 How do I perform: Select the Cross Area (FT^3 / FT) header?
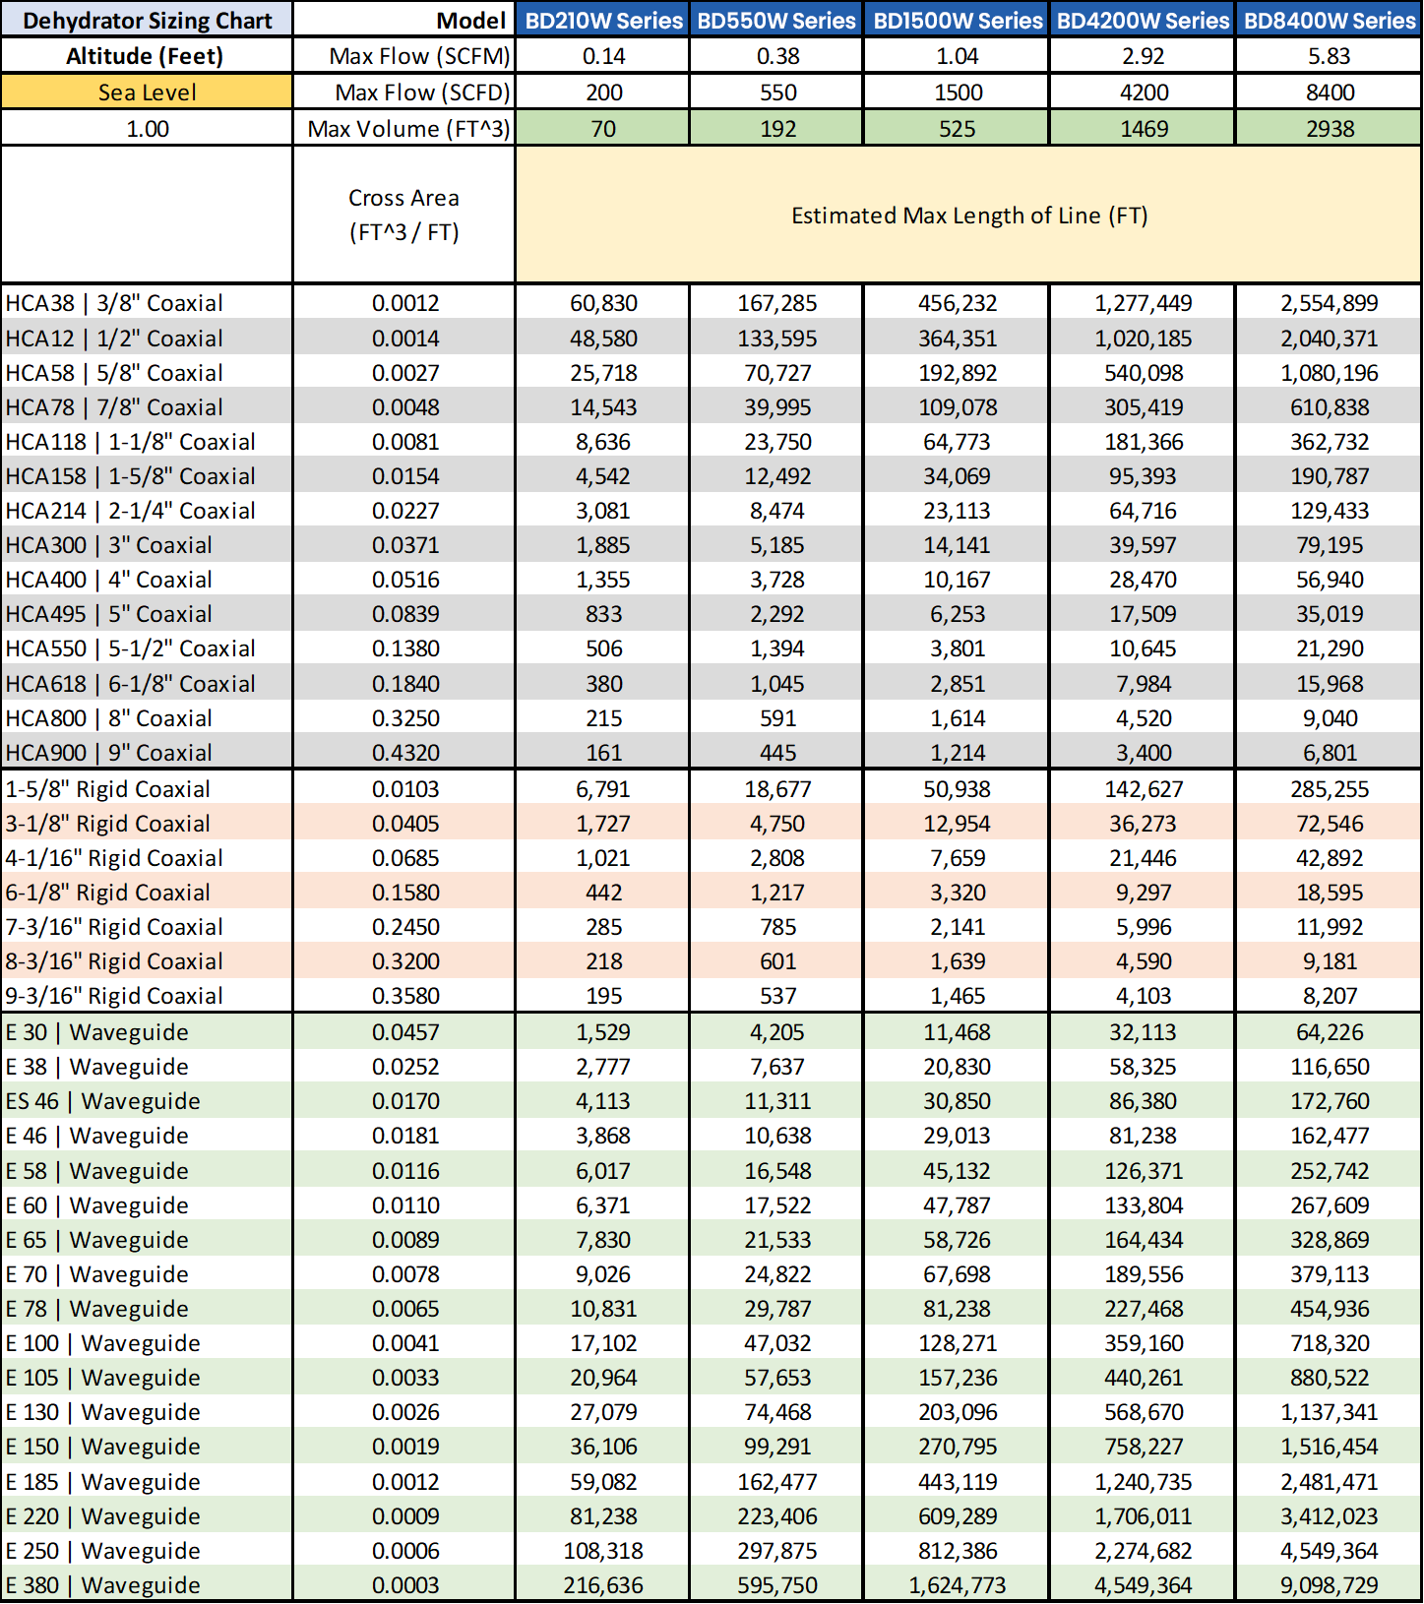pyautogui.click(x=403, y=216)
